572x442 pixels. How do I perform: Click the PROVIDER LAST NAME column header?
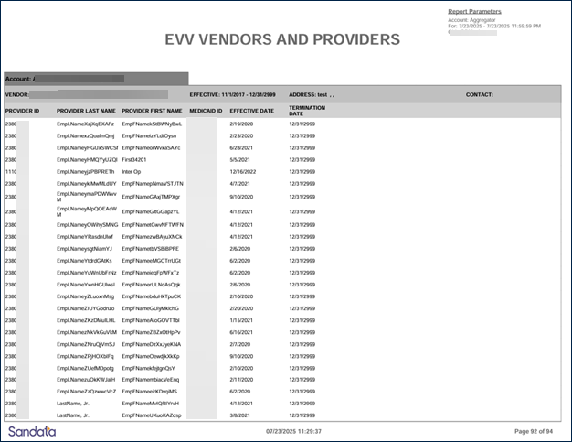coord(86,110)
